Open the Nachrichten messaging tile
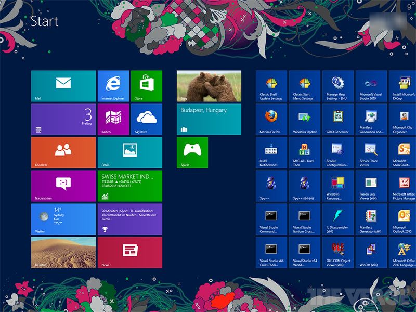 [63, 186]
